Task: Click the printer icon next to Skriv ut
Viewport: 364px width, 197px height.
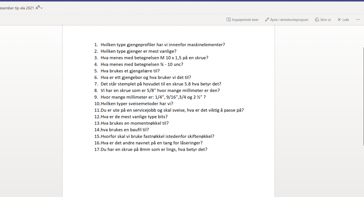Action: tap(317, 20)
